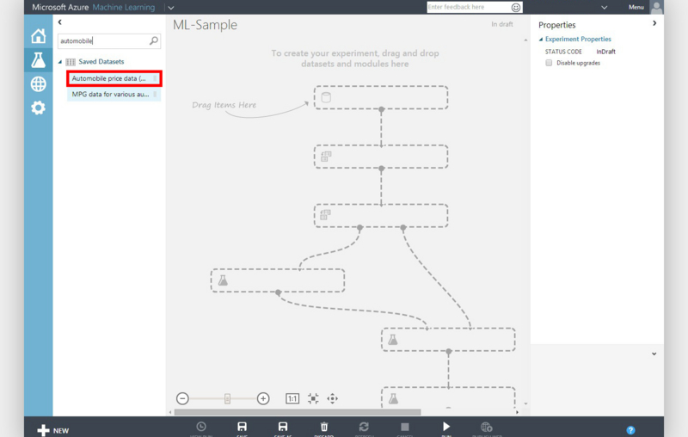Open the Home icon in sidebar
The height and width of the screenshot is (437, 688).
point(38,36)
